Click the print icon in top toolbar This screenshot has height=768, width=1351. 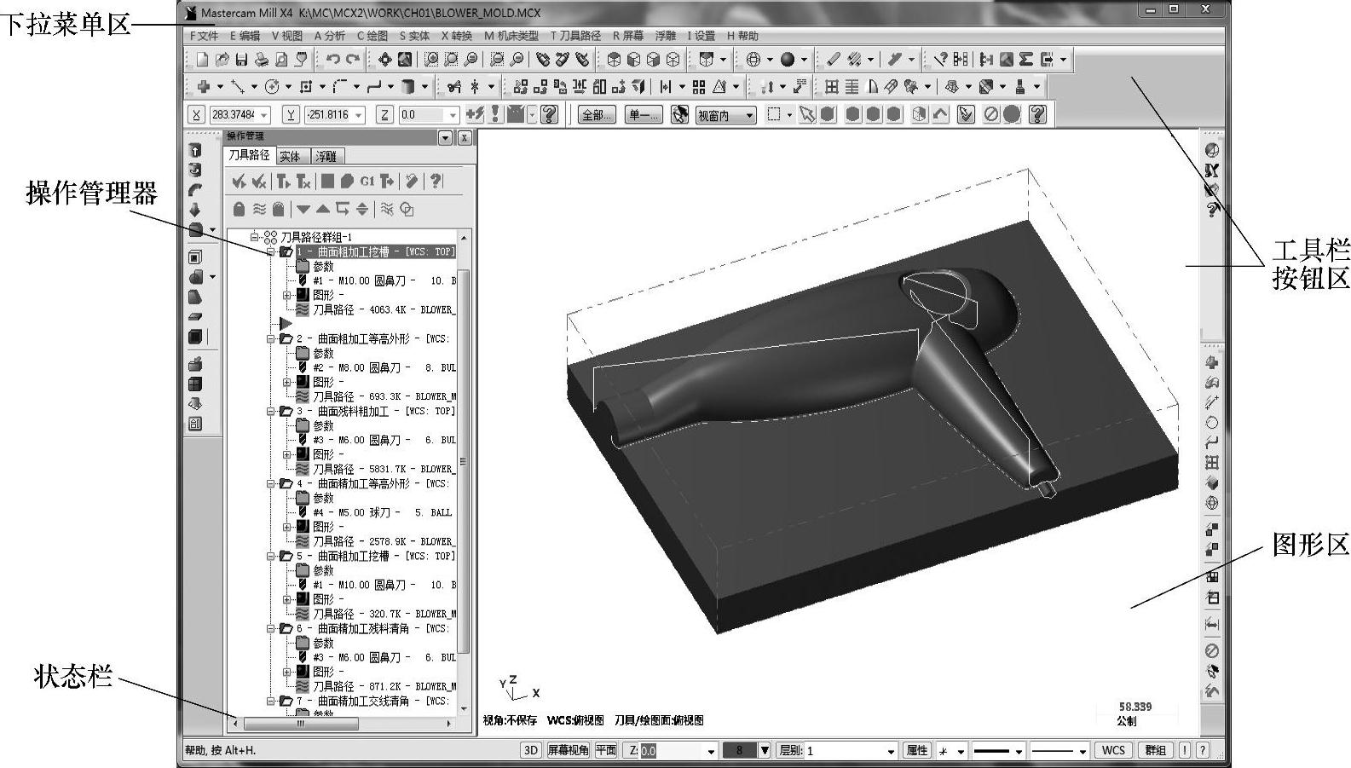[262, 60]
